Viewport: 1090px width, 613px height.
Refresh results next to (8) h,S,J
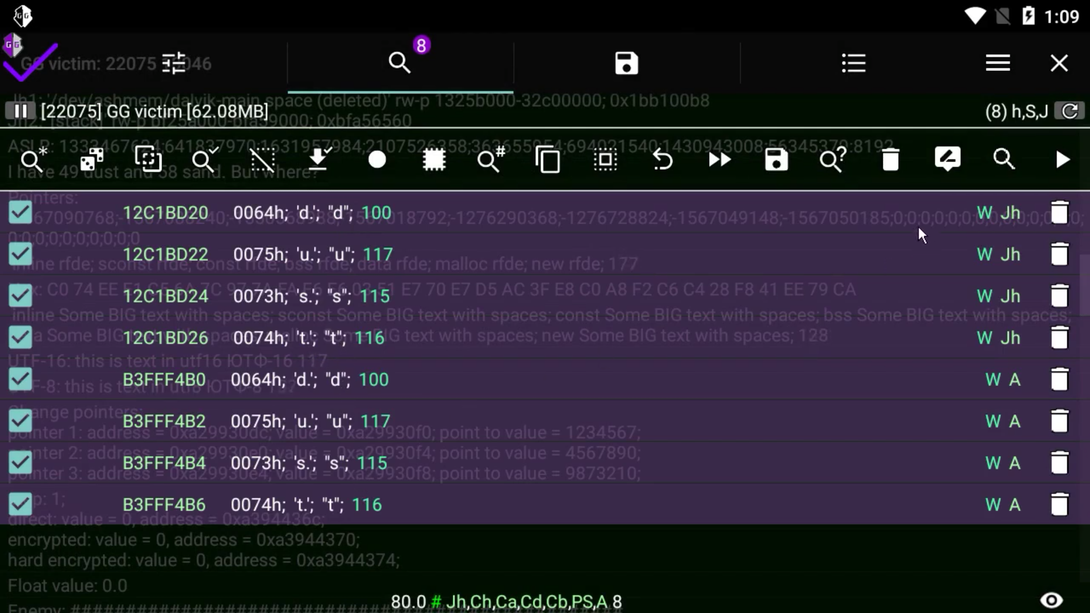pos(1071,111)
